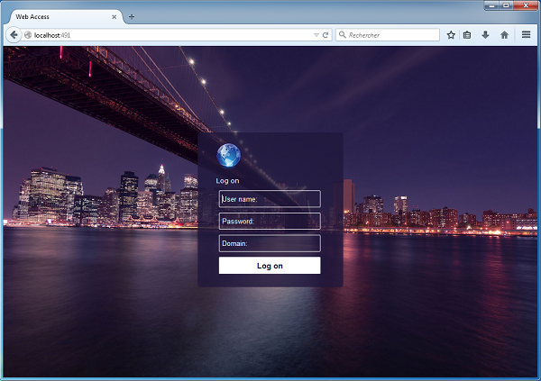Click the localhost:491 address bar
The height and width of the screenshot is (381, 541).
(171, 35)
